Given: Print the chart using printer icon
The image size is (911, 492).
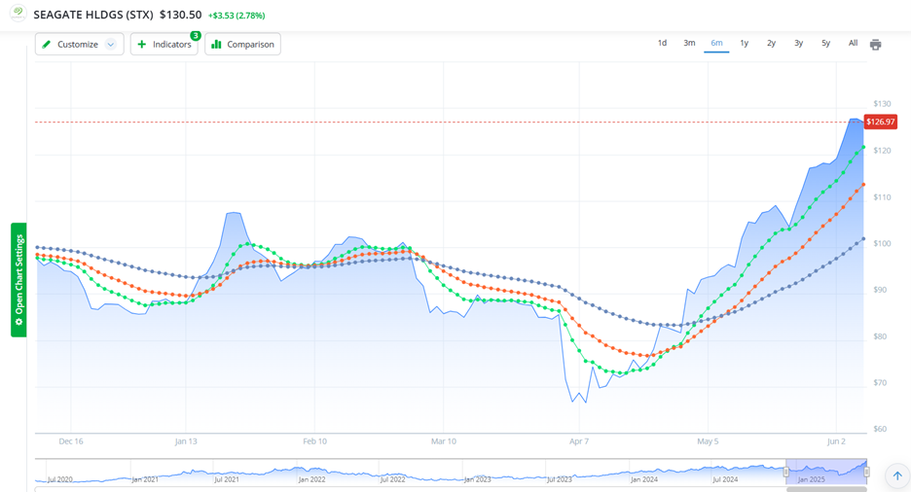Looking at the screenshot, I should (x=876, y=45).
